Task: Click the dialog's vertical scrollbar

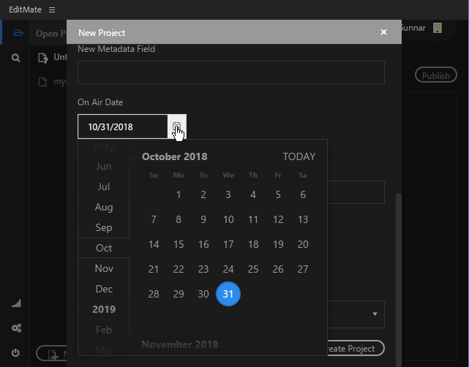Action: pyautogui.click(x=398, y=256)
